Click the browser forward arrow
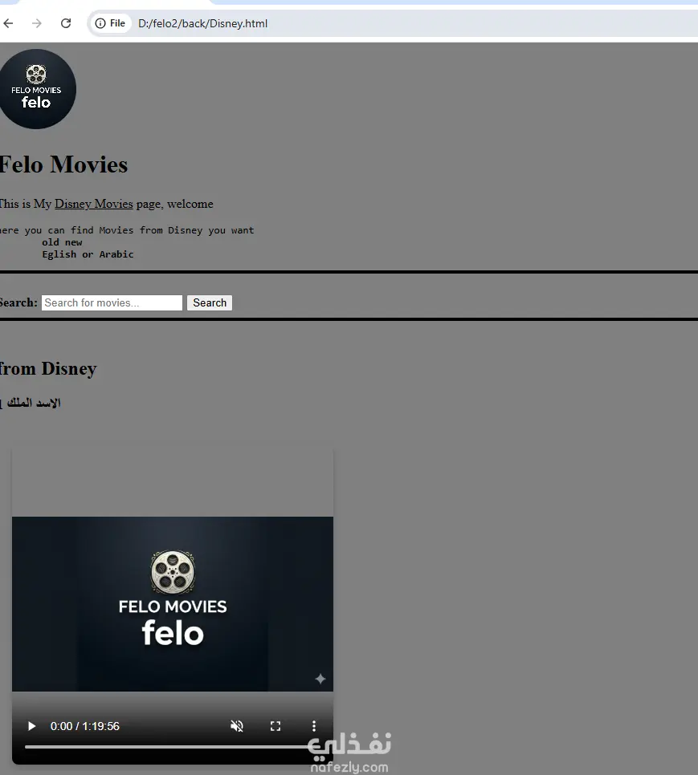Viewport: 698px width, 775px height. coord(37,23)
